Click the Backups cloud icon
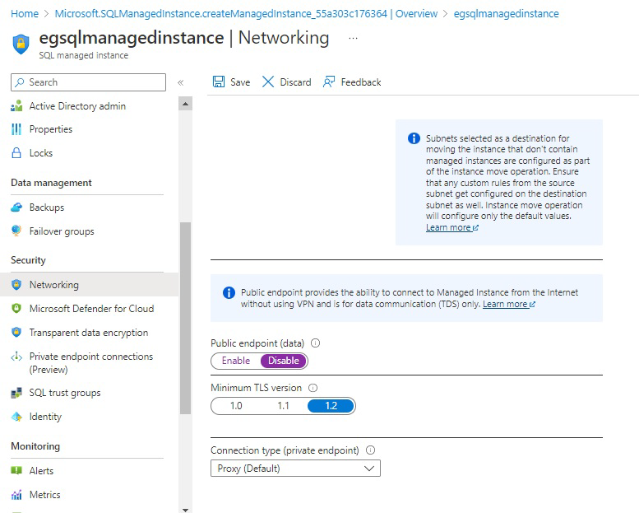Image resolution: width=639 pixels, height=513 pixels. [x=16, y=208]
